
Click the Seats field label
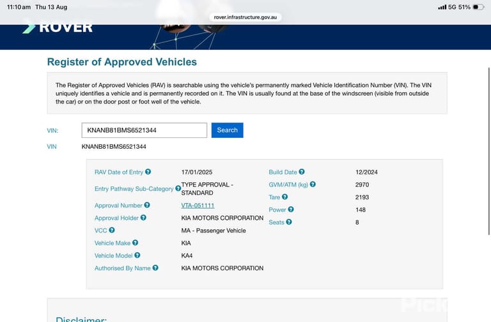276,222
